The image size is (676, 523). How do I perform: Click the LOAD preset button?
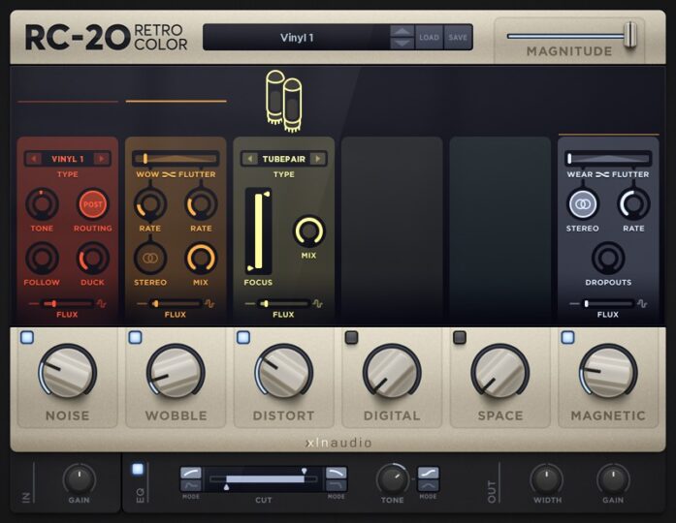point(430,38)
